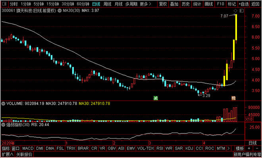The width and height of the screenshot is (262, 158).
Task: Select the MACD indicator button
Action: [28, 148]
